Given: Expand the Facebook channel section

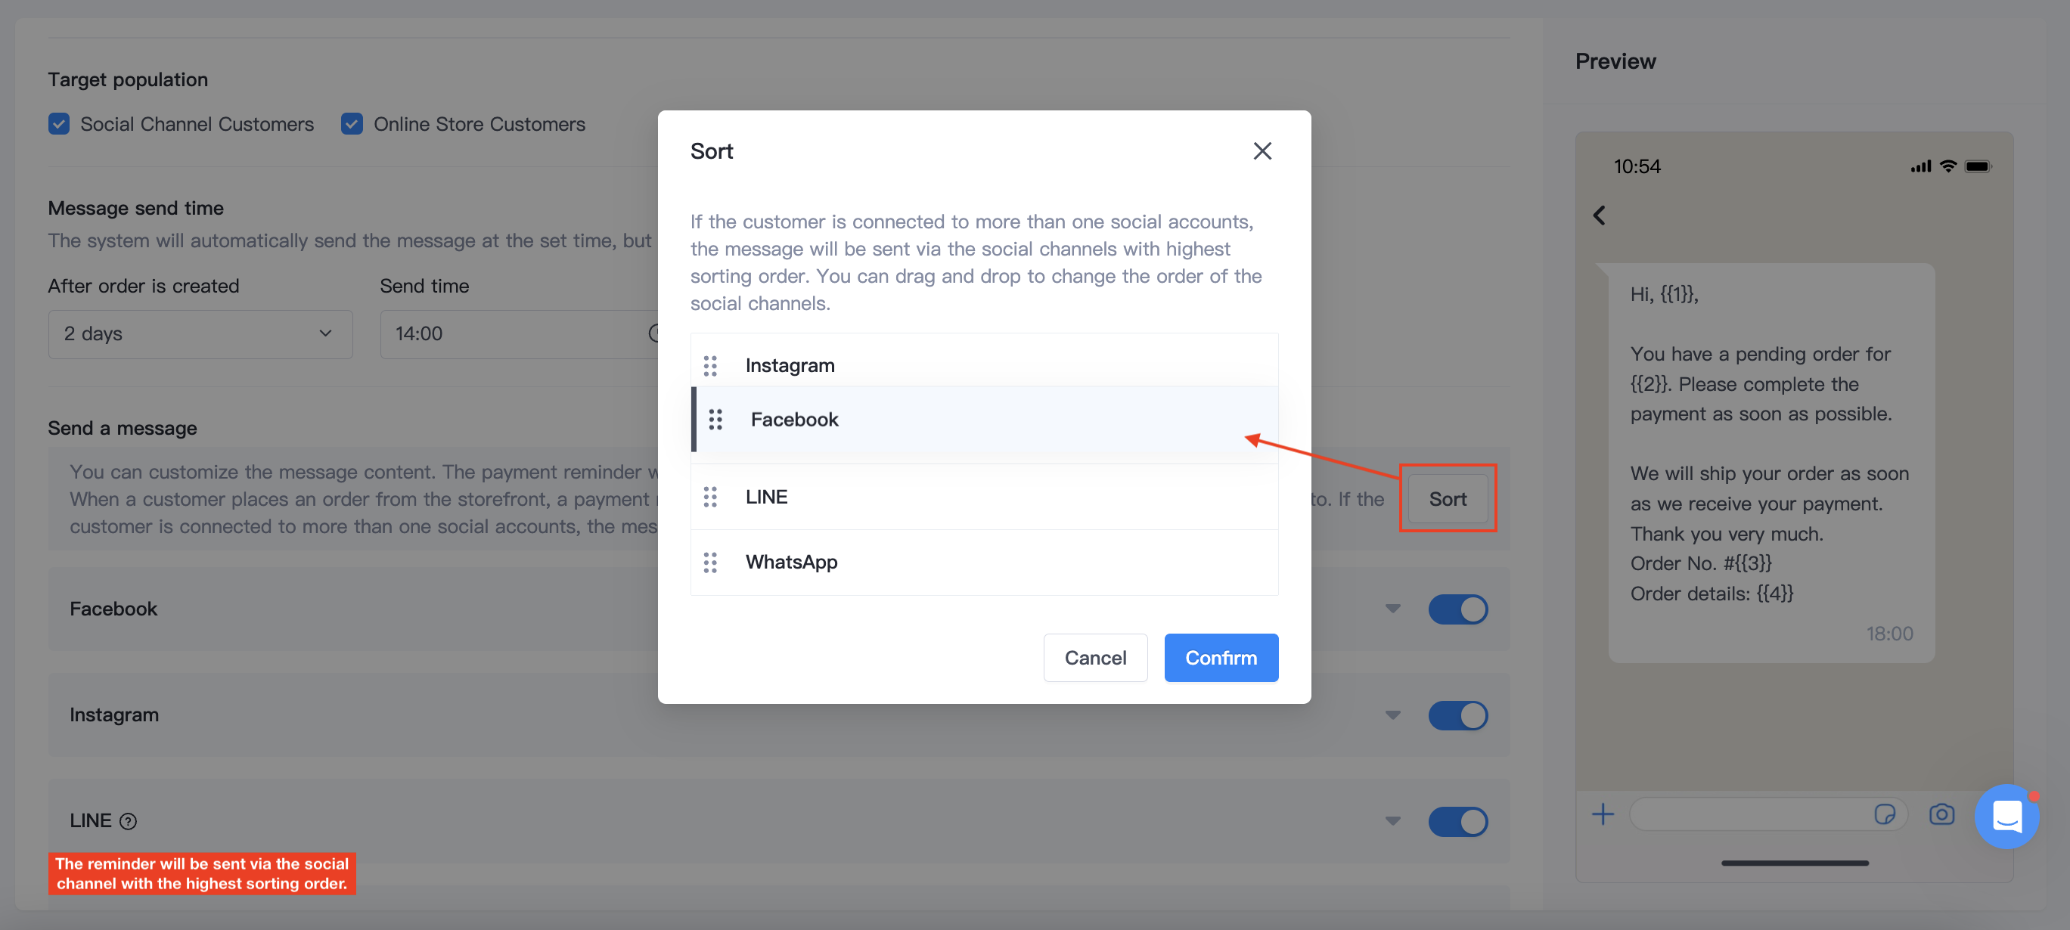Looking at the screenshot, I should tap(1392, 609).
